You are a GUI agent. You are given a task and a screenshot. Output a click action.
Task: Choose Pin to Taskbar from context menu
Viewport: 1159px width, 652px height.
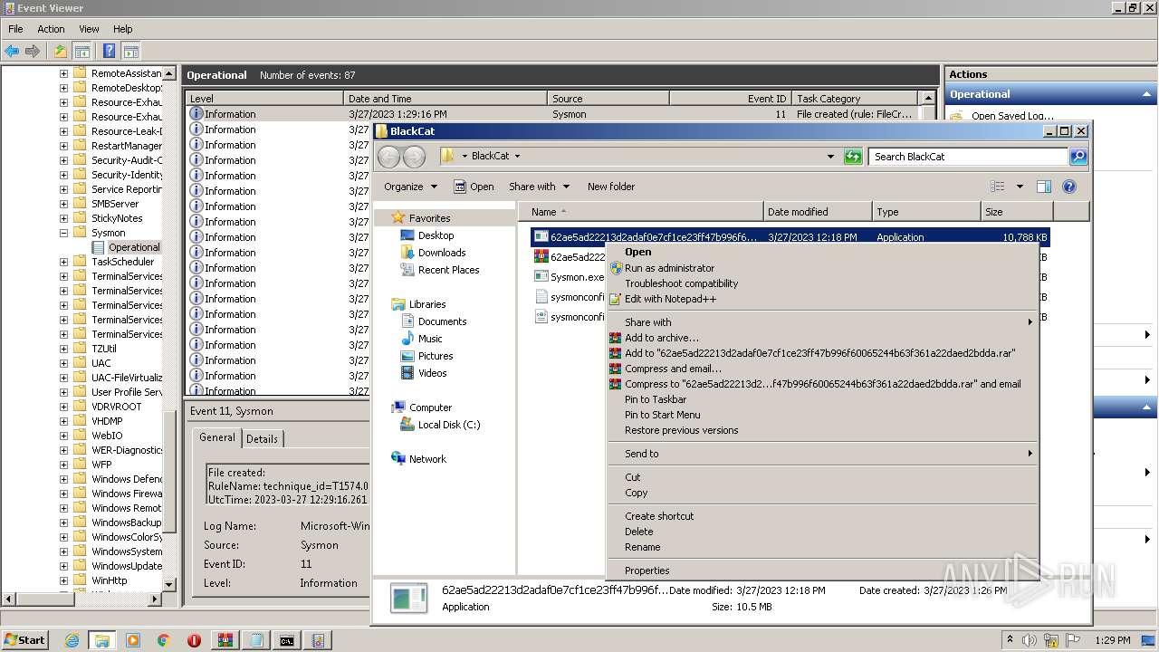[x=822, y=399]
